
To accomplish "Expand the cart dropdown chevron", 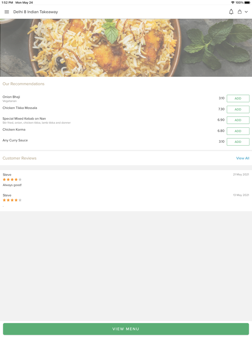I will (246, 12).
